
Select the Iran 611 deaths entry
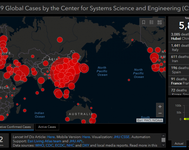(179, 59)
